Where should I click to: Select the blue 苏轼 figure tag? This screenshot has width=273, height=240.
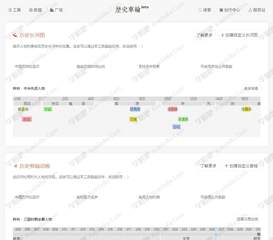(176, 127)
